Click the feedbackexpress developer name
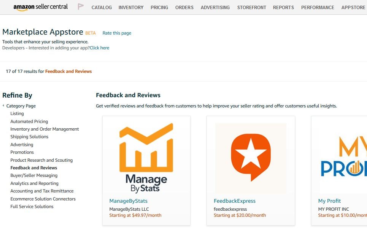 [230, 209]
